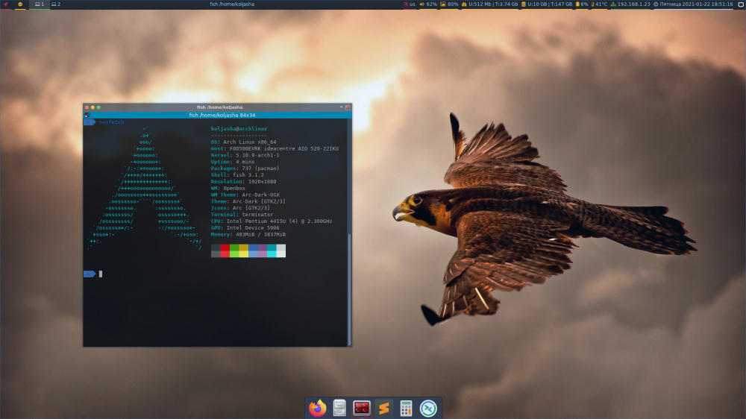This screenshot has width=746, height=419.
Task: Click the CPU: Intel Pentium 4415U line
Action: click(x=272, y=221)
